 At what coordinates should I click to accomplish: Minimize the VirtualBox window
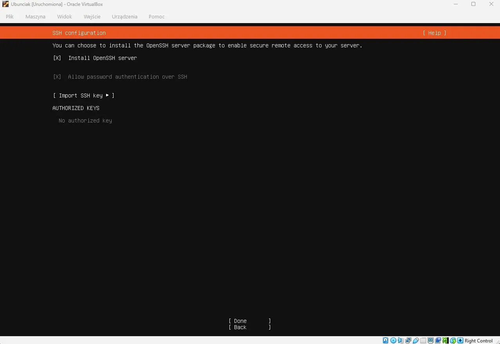tap(456, 4)
